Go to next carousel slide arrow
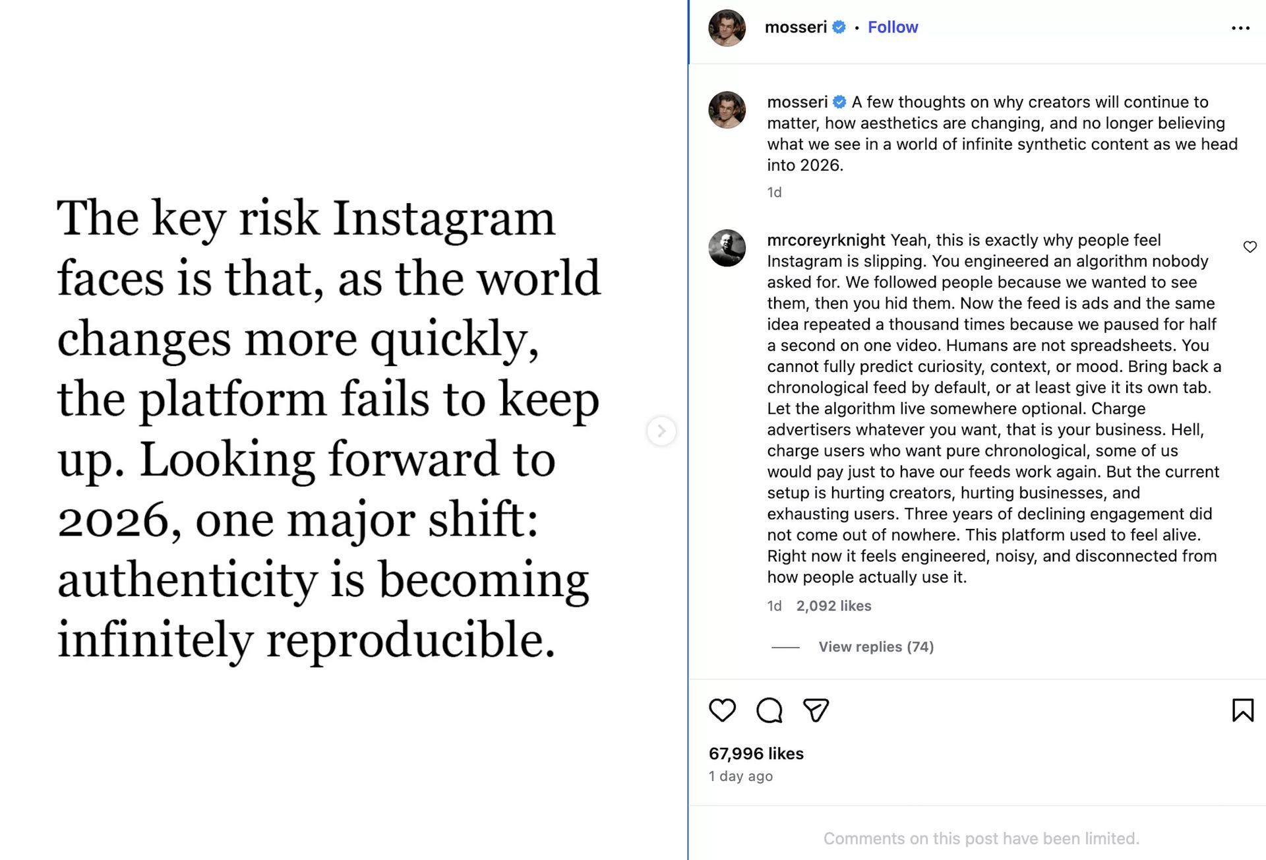The width and height of the screenshot is (1266, 860). click(661, 431)
